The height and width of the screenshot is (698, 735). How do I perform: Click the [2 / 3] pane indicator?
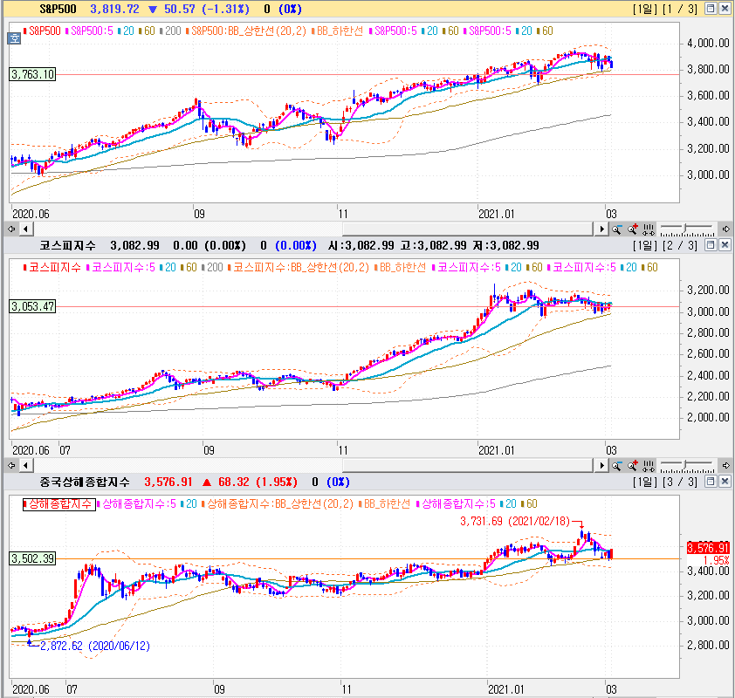click(680, 245)
